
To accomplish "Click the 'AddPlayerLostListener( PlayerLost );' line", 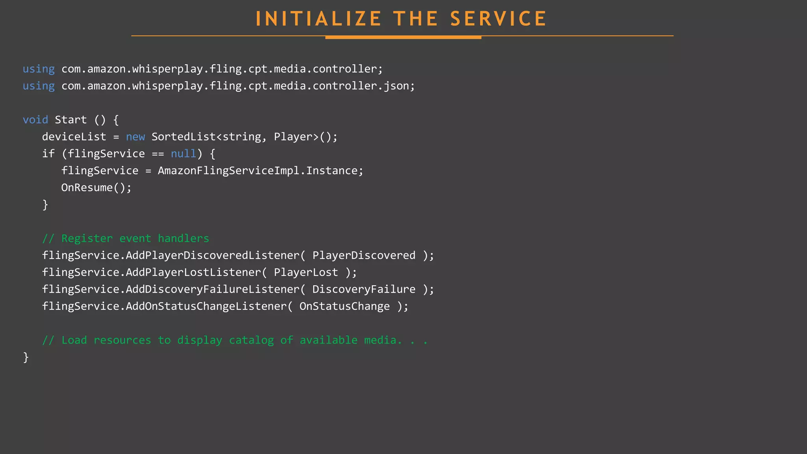I will pyautogui.click(x=199, y=272).
